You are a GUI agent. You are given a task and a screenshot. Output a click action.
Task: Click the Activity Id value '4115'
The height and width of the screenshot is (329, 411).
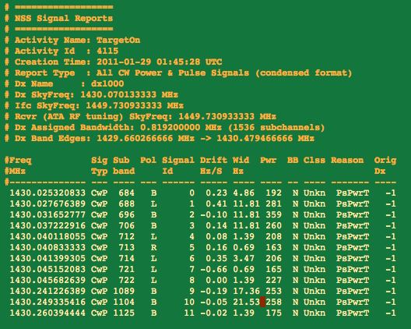[x=107, y=51]
